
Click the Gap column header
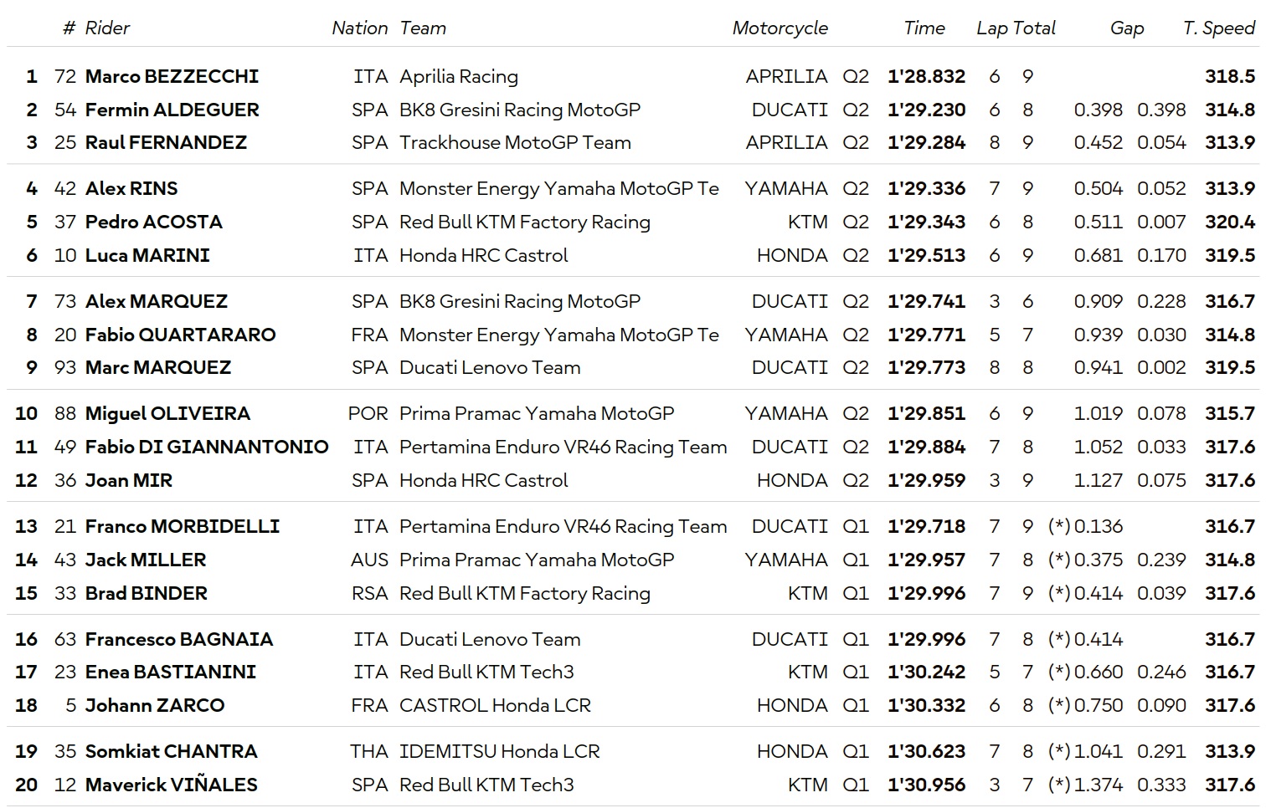pos(1126,28)
